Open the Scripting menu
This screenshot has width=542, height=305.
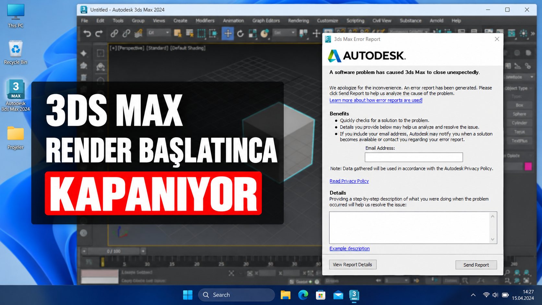(355, 20)
